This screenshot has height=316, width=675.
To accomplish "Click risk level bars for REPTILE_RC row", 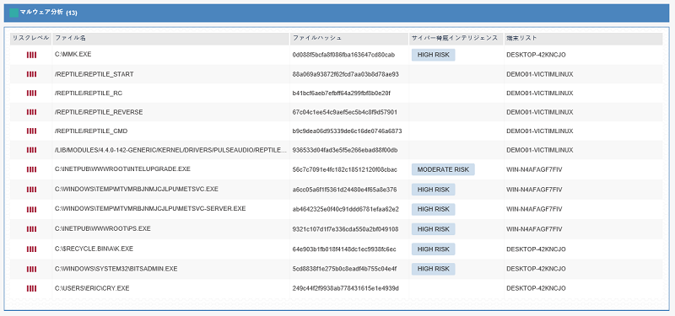I will coord(31,94).
